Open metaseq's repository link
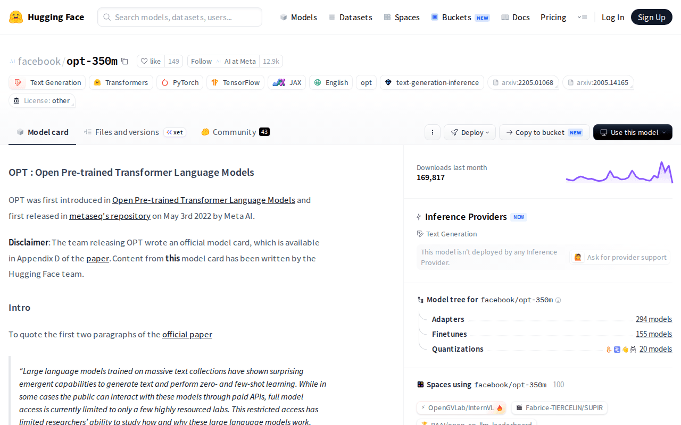The image size is (681, 425). 110,216
